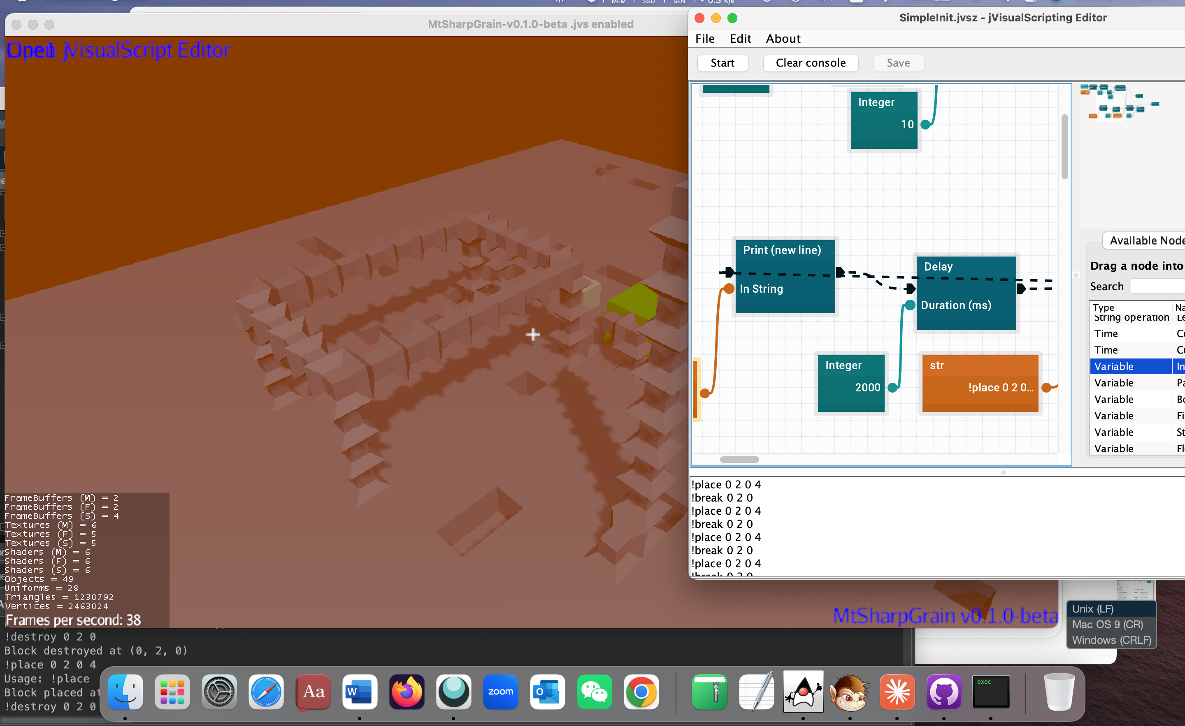Open Dictionary app in the dock
This screenshot has width=1185, height=726.
[x=313, y=692]
